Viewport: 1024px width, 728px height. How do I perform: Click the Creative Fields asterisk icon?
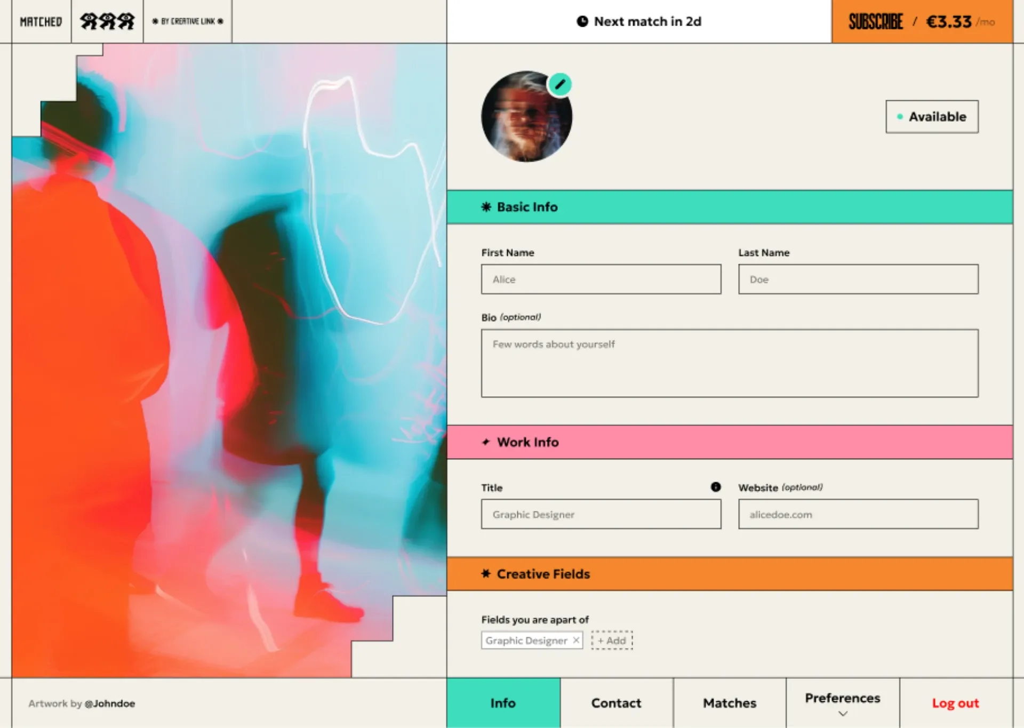tap(486, 574)
